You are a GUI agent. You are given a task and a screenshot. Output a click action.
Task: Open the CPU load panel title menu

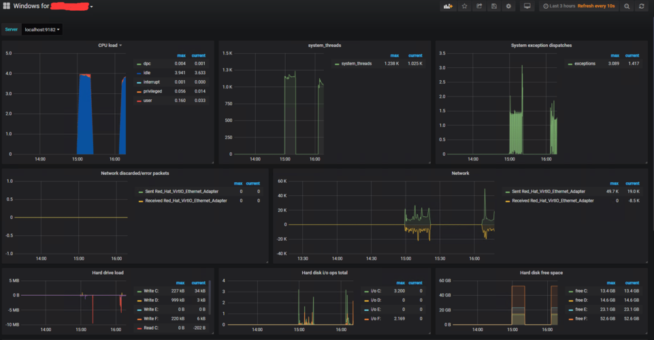(110, 46)
